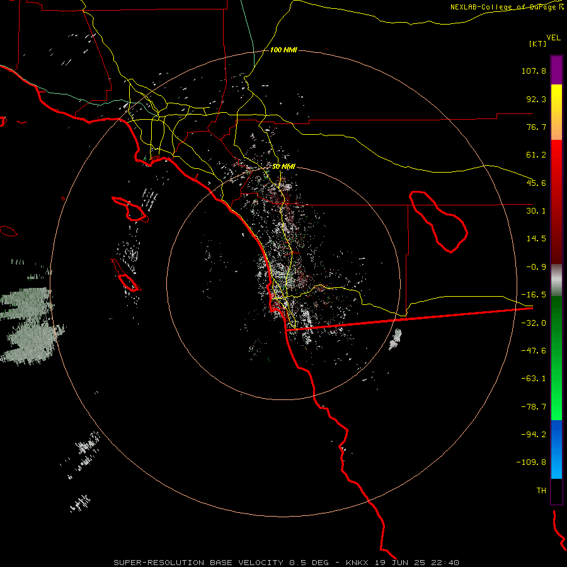Viewport: 567px width, 567px height.
Task: Click the 100 NMI range ring label
Action: coord(283,50)
